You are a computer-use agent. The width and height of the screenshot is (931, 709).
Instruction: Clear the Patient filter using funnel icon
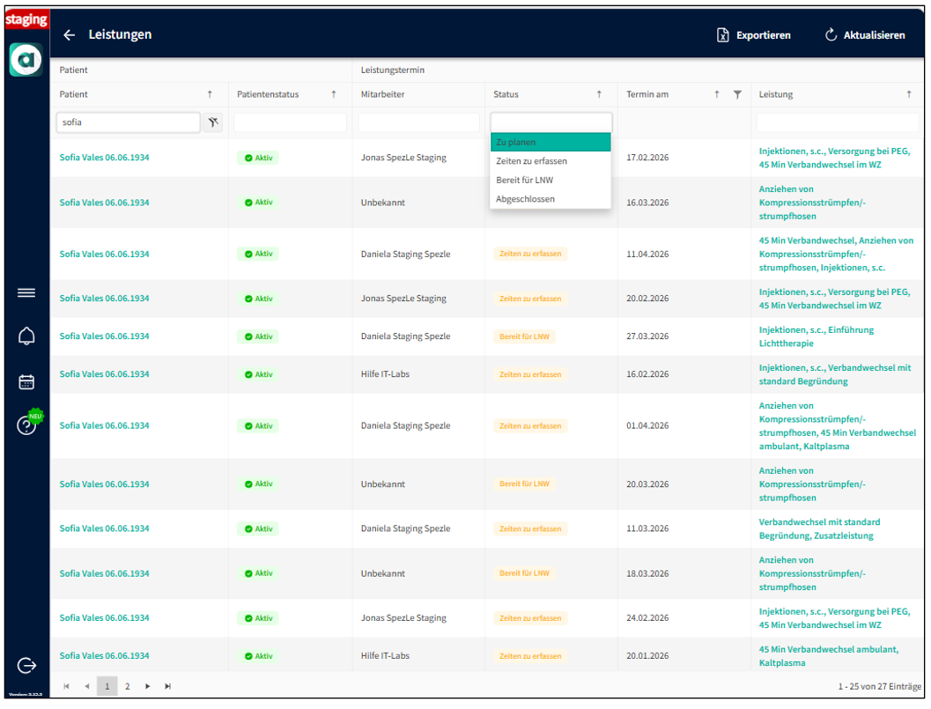coord(212,122)
